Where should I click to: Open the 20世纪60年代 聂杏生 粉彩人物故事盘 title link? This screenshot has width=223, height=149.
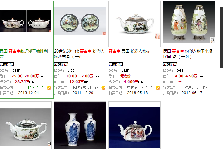(79, 54)
